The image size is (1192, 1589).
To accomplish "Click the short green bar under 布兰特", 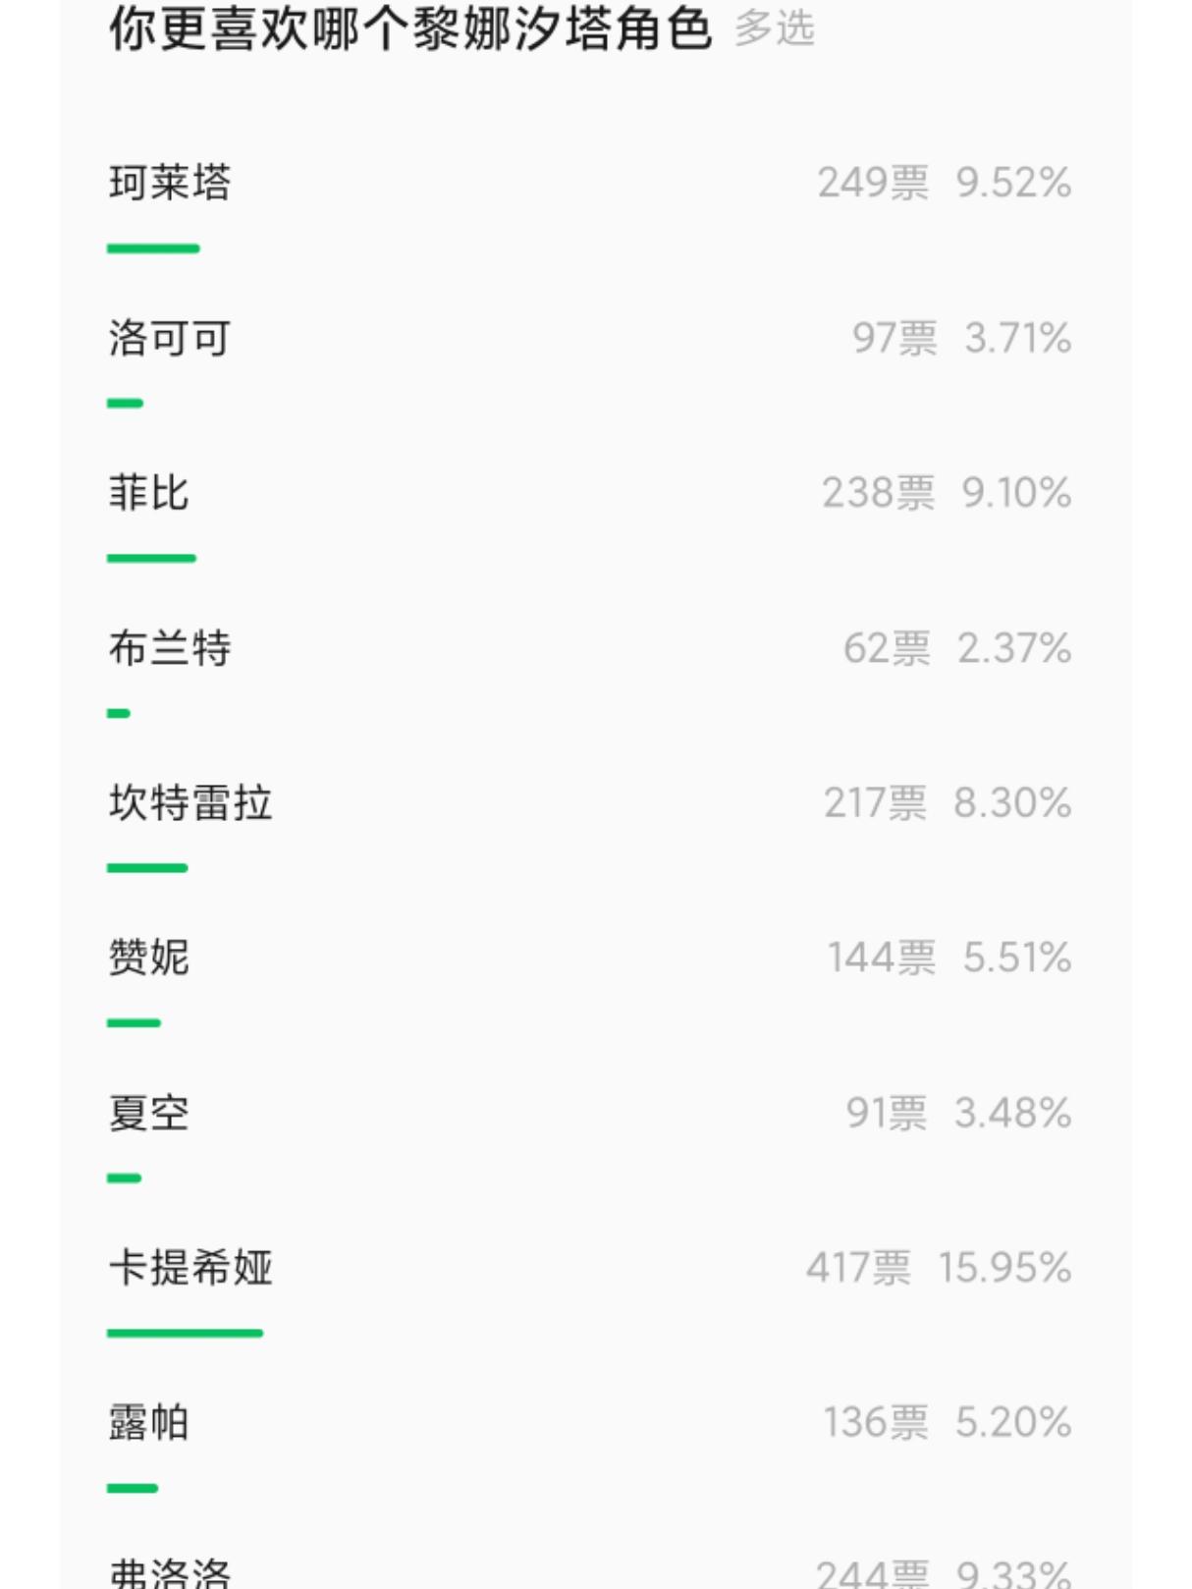I will point(119,713).
